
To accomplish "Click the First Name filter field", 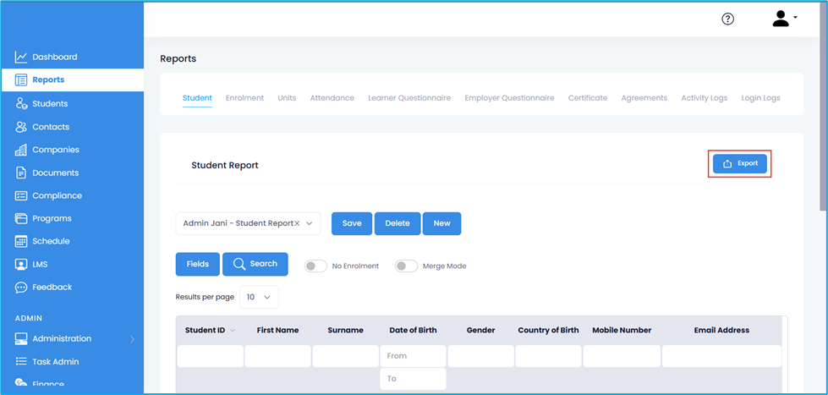I will [x=277, y=356].
